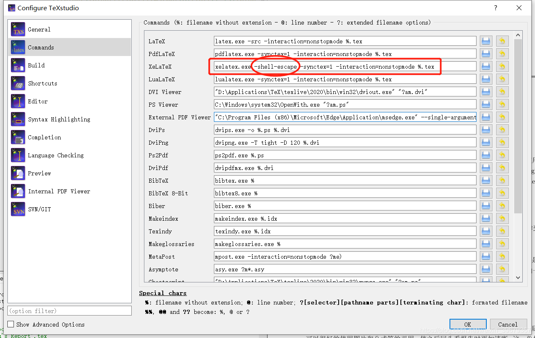Reset the Ps2Pdf command to default

click(502, 155)
